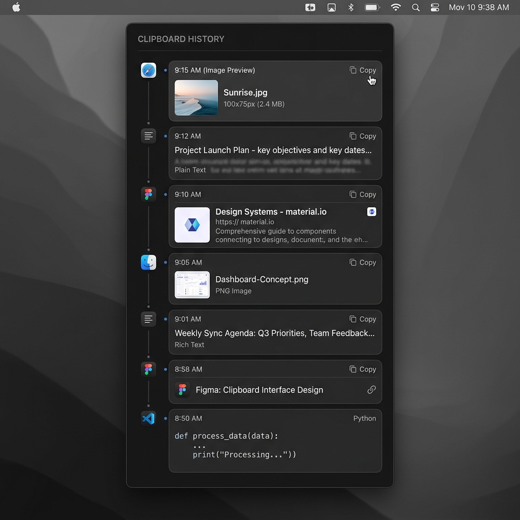Click Finder icon beside 9:05 AM entry
The image size is (520, 520).
[x=148, y=263]
